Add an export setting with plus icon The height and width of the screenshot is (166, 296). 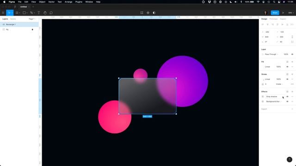[292, 109]
